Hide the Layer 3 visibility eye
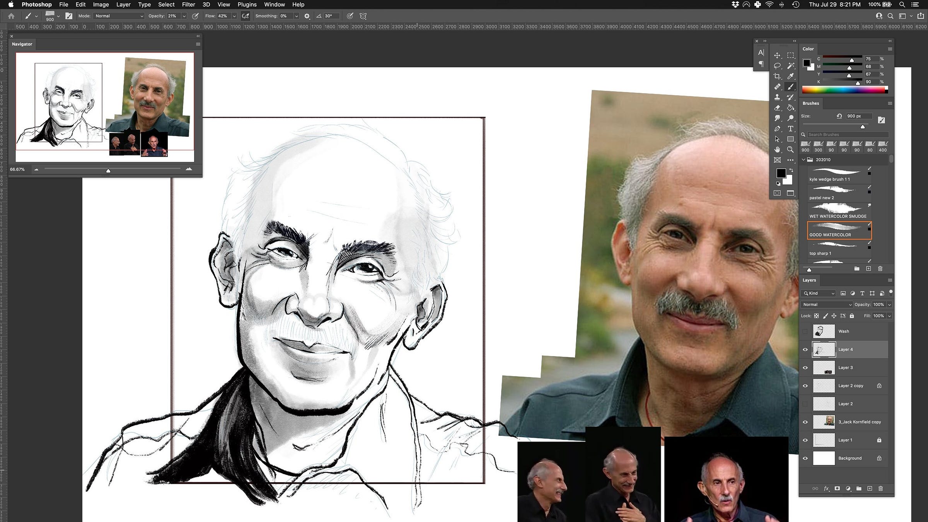The height and width of the screenshot is (522, 928). point(805,368)
